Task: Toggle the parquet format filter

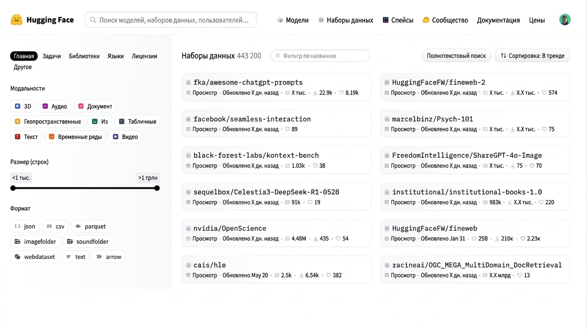Action: [90, 226]
